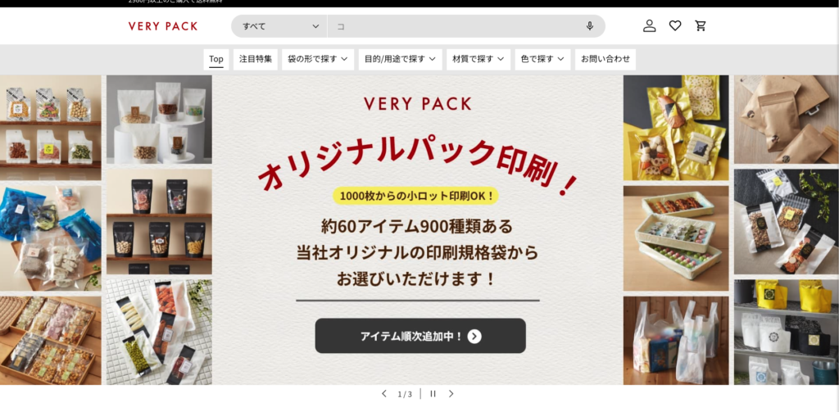Open お問い合わせ contact link
The width and height of the screenshot is (839, 412).
605,60
